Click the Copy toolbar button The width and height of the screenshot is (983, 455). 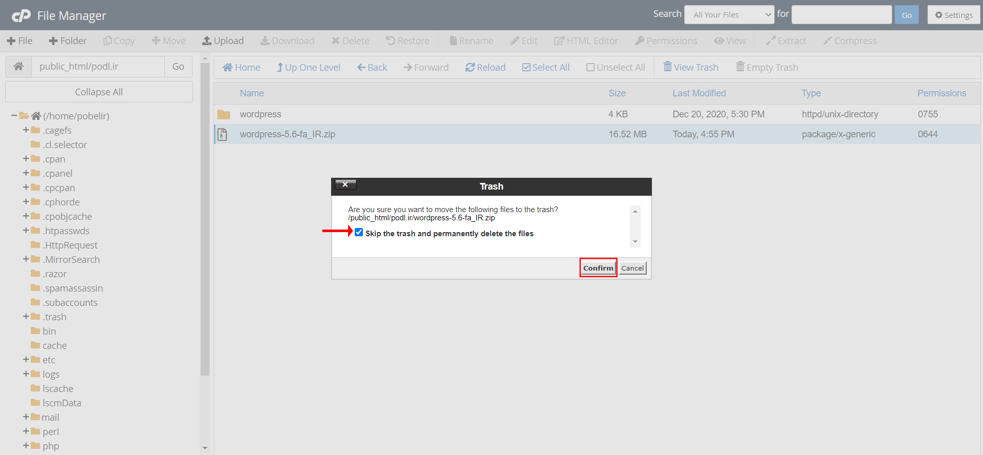119,41
